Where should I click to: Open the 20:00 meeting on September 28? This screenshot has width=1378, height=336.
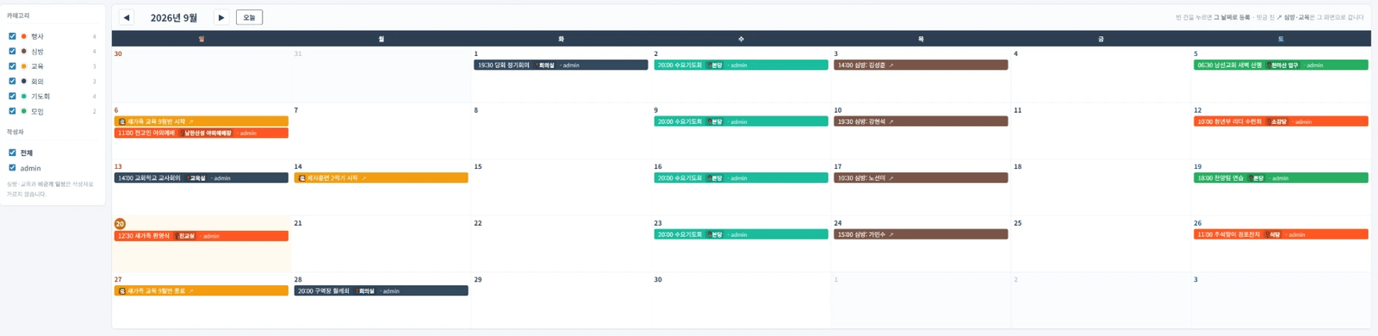381,290
